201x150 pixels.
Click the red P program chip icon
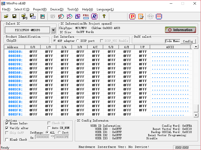point(132,16)
